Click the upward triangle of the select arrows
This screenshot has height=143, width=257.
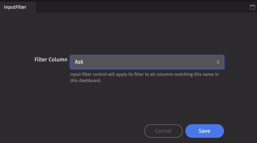[218, 61]
